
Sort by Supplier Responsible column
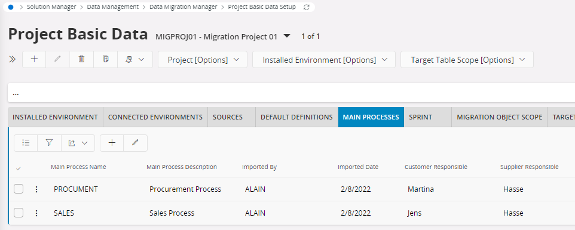(x=529, y=167)
